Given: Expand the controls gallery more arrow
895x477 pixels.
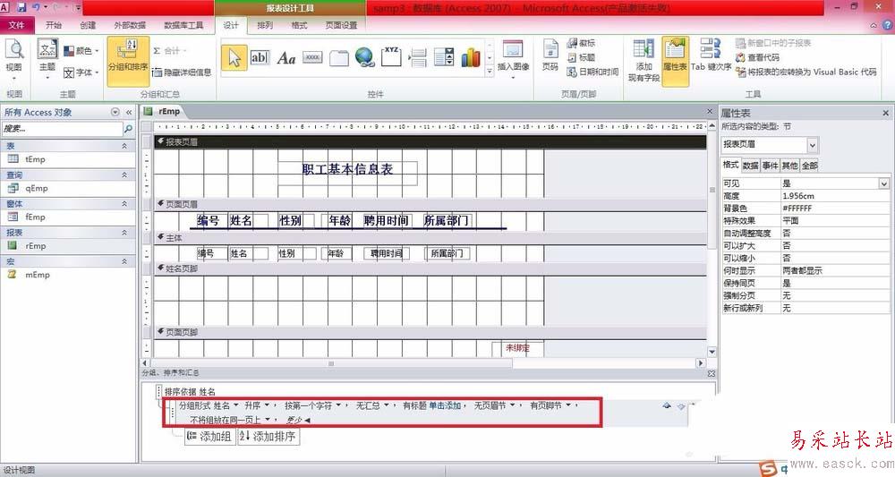Looking at the screenshot, I should (490, 72).
